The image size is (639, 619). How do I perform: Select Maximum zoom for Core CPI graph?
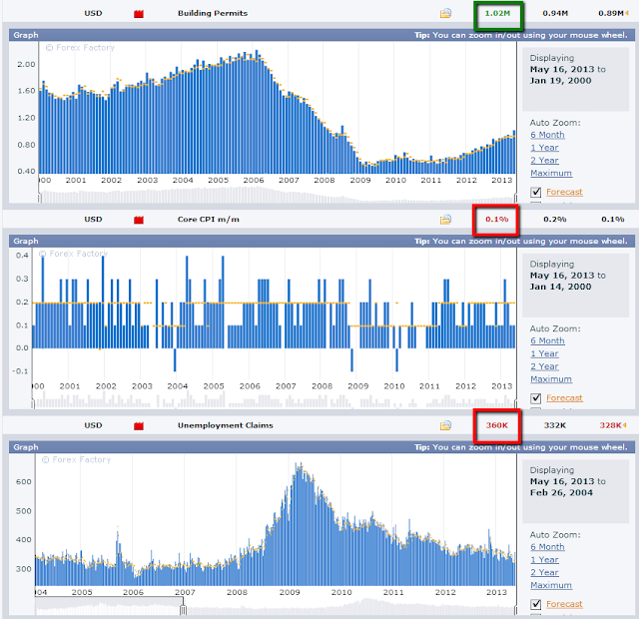tap(550, 379)
